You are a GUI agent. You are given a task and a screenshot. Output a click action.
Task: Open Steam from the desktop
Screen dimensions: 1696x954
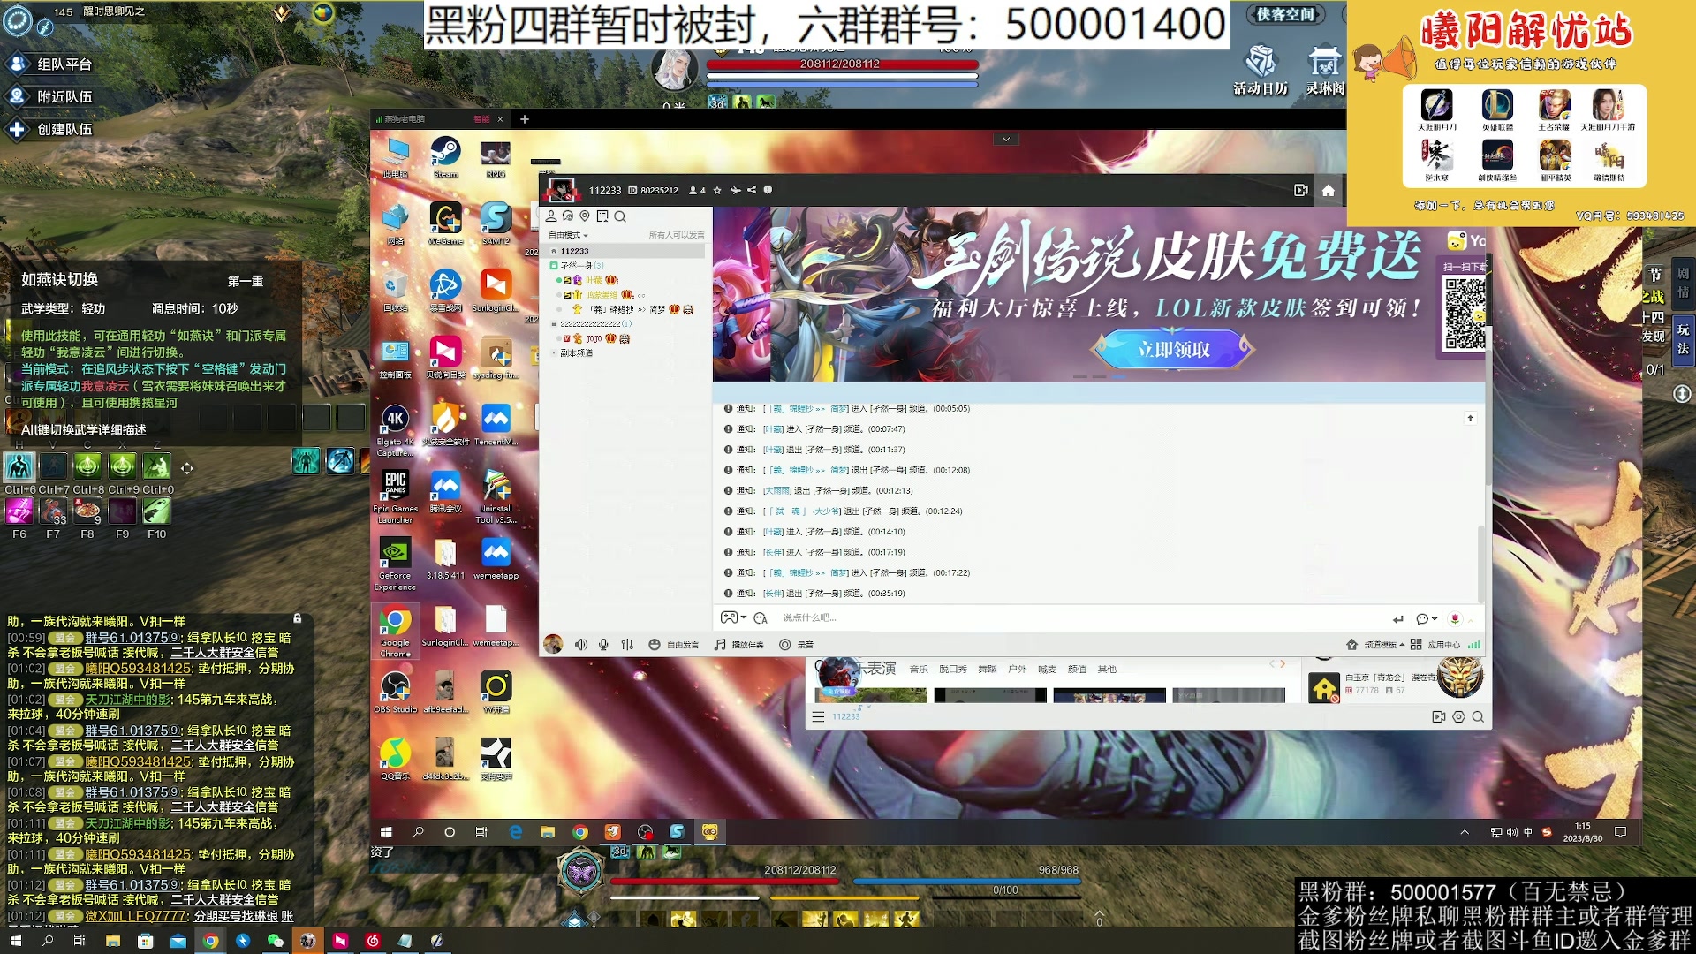(x=445, y=150)
